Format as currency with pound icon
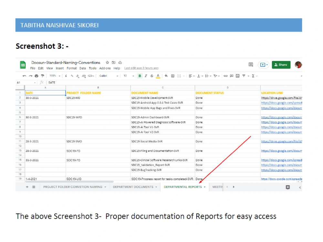The image size is (323, 242). click(x=66, y=76)
